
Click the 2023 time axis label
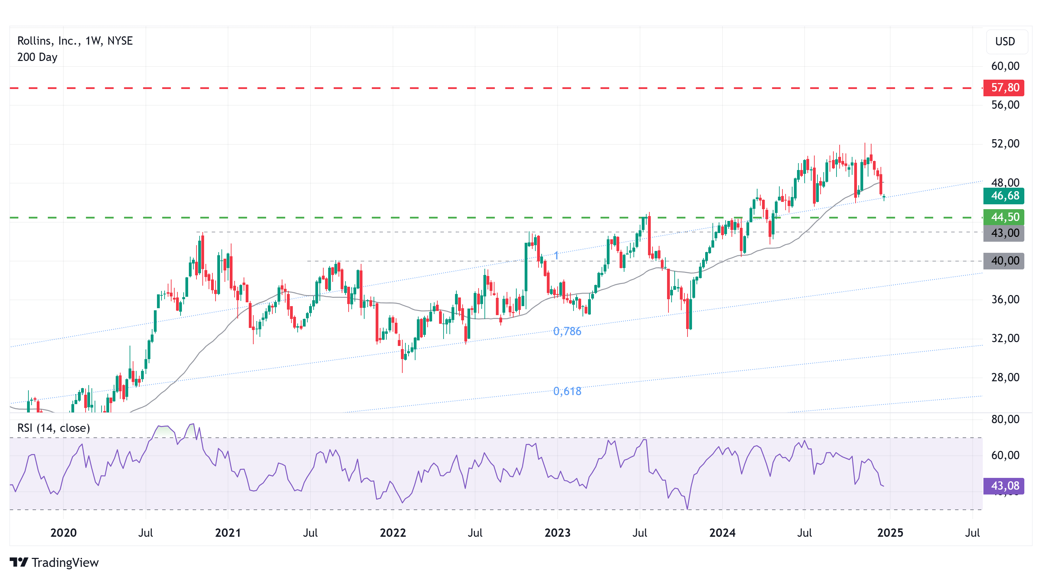click(558, 533)
